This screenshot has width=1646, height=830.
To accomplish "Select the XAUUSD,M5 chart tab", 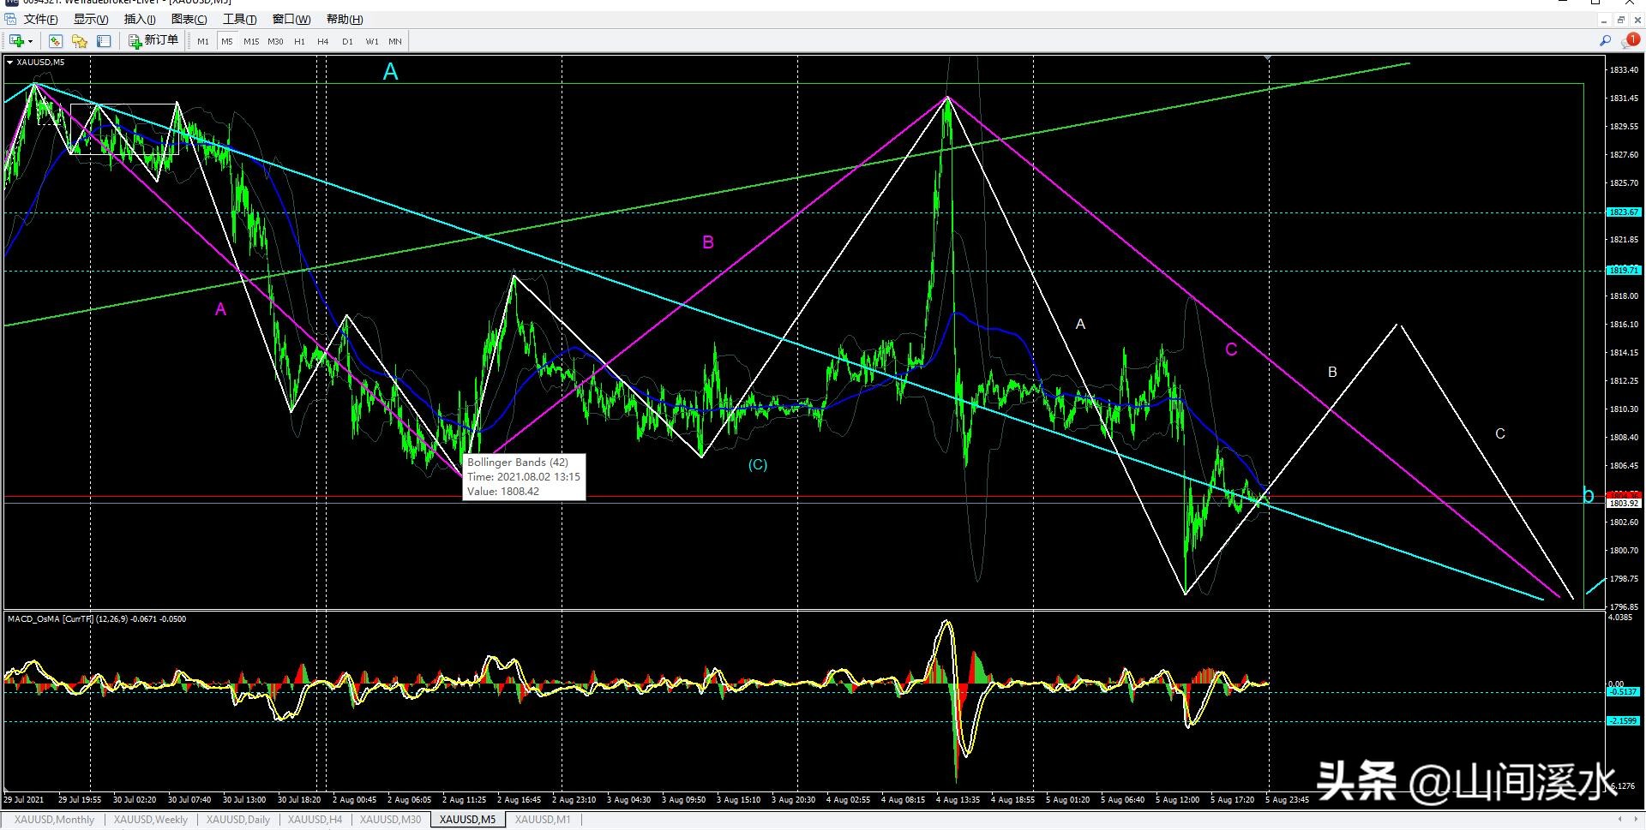I will (467, 820).
